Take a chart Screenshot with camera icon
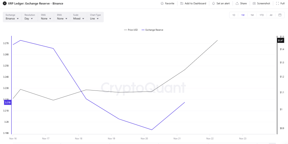Viewport: 288px width, 144px height. click(x=254, y=3)
